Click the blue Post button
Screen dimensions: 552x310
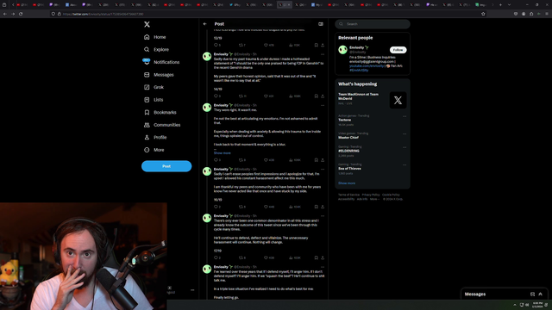(x=166, y=166)
